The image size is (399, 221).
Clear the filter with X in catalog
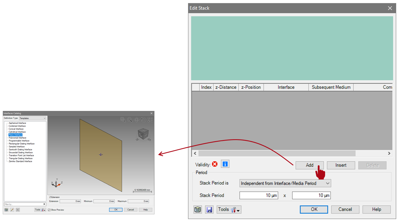[x=44, y=204]
